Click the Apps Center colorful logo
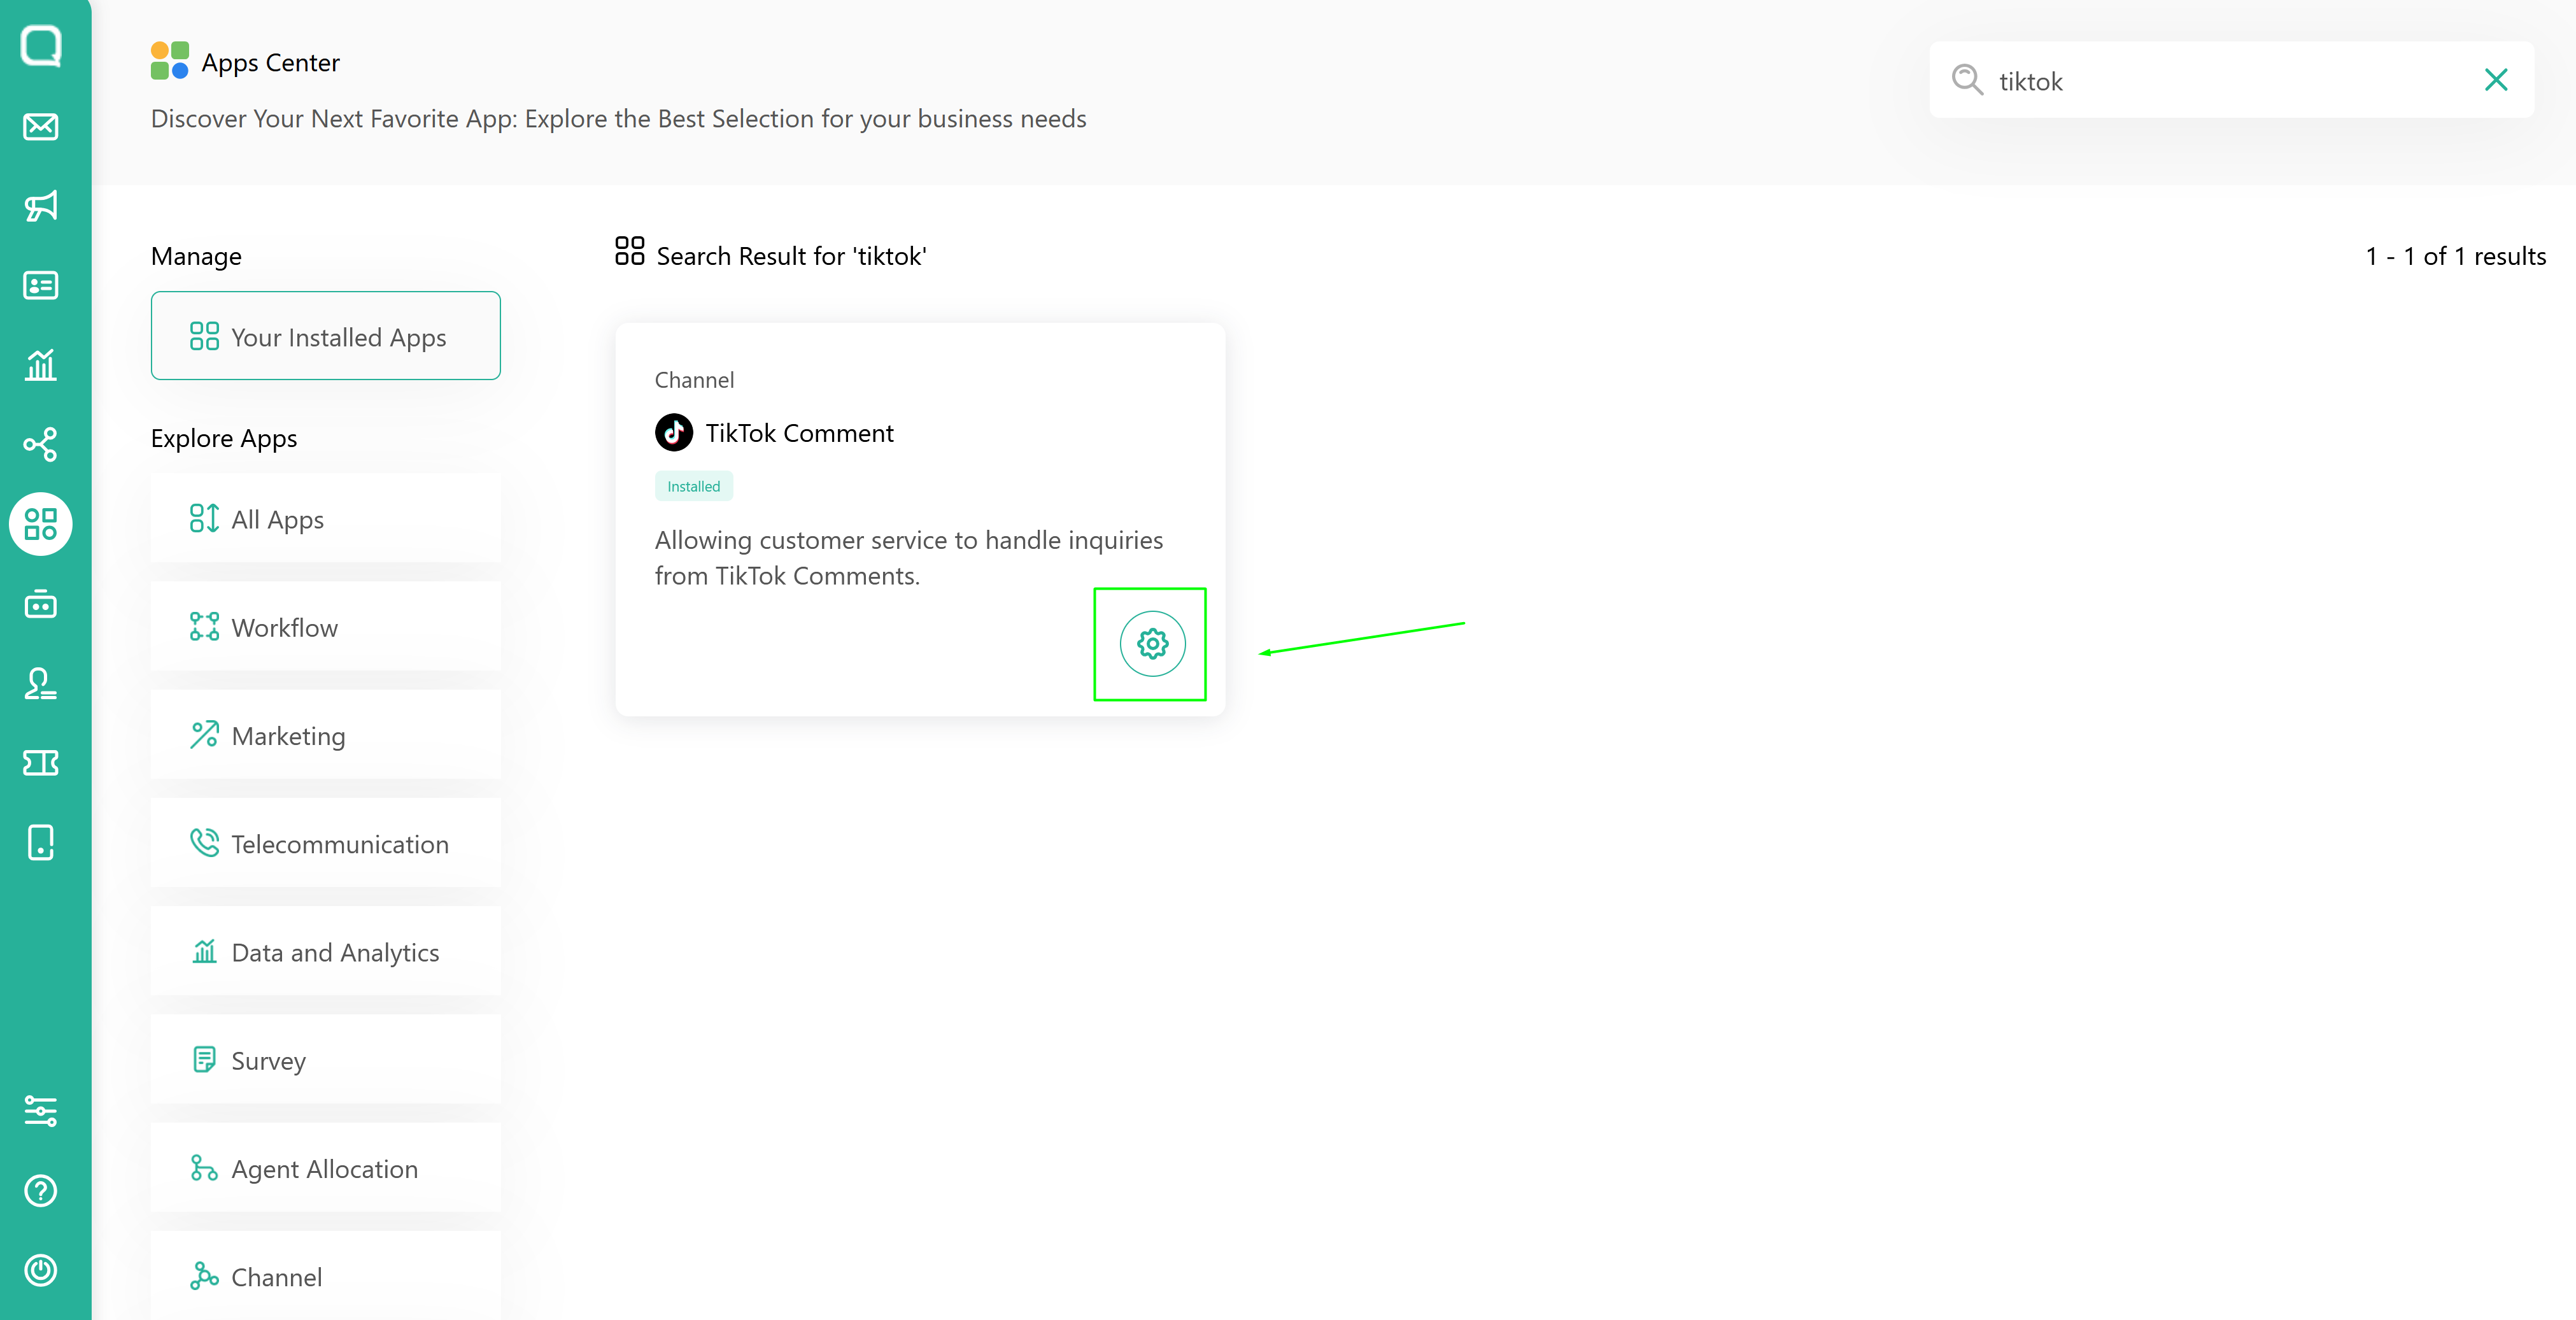The image size is (2576, 1320). [x=170, y=61]
